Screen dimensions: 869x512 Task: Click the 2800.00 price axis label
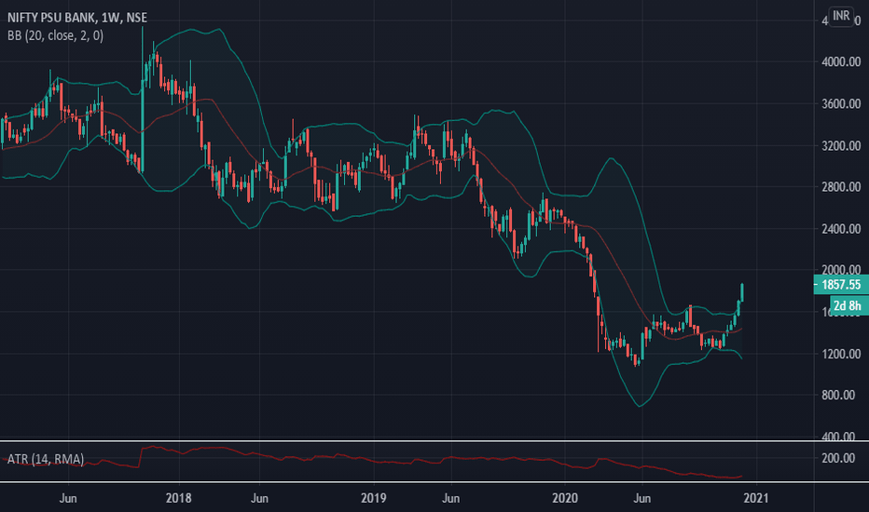(x=841, y=187)
